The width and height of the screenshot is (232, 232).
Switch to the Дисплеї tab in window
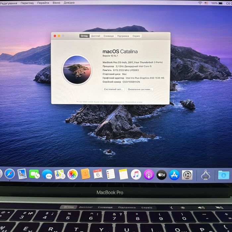95,36
